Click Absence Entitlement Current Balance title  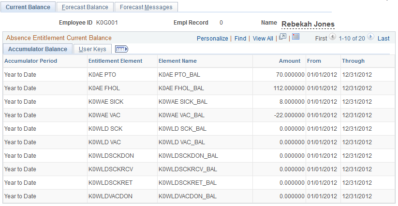[59, 38]
